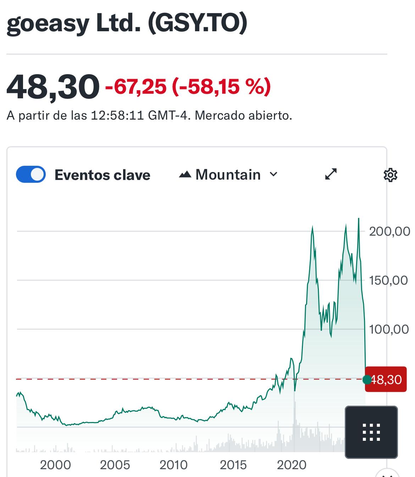Click the 100,00 price axis label
Viewport: 415px width, 477px height.
(x=389, y=329)
